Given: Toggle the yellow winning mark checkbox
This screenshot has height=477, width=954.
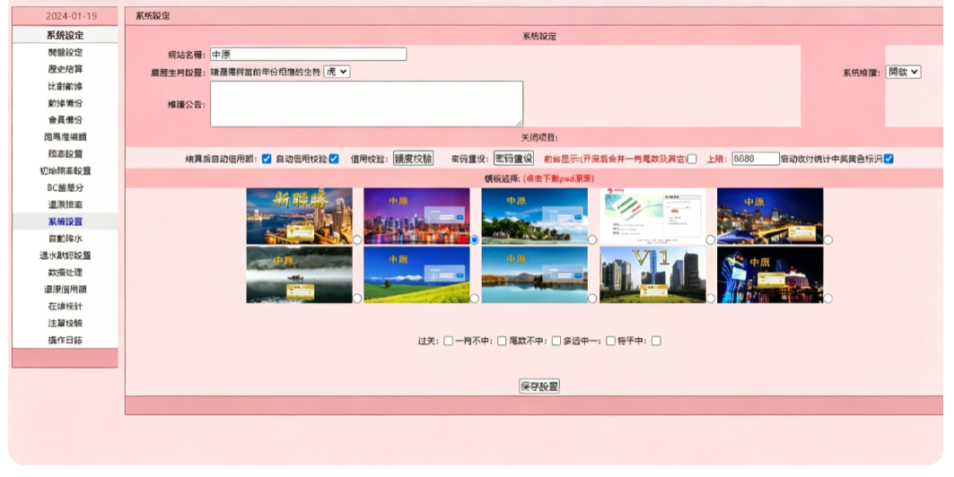Looking at the screenshot, I should pos(888,159).
